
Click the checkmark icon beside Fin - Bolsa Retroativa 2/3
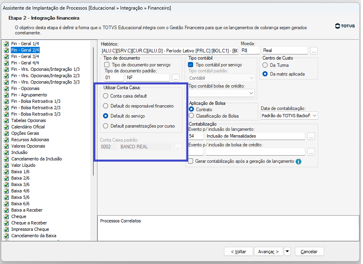click(6, 108)
